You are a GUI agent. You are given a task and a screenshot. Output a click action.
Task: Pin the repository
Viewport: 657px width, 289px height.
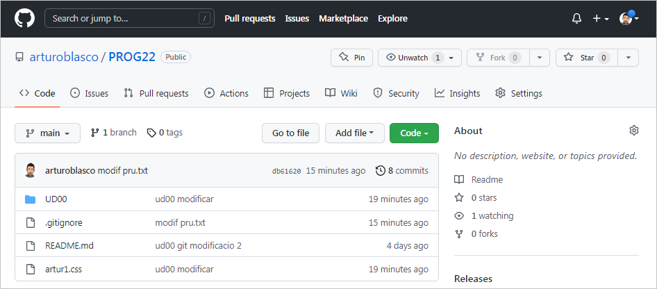coord(351,58)
